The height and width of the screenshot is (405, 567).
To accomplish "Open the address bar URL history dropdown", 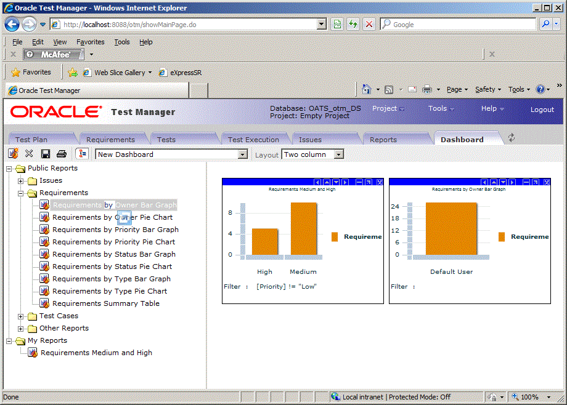I will tap(321, 24).
